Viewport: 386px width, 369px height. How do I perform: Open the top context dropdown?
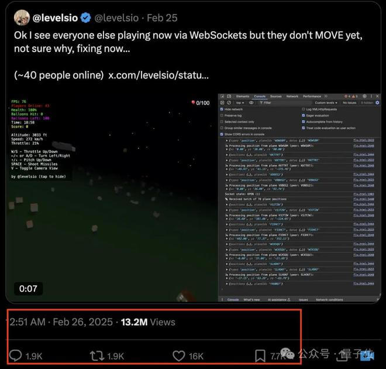(x=240, y=102)
